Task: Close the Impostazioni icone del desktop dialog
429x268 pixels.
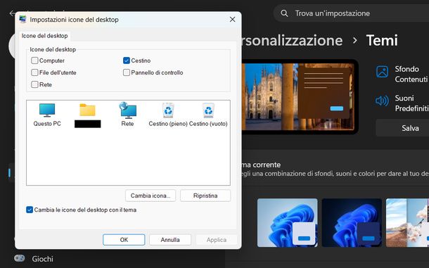Action: point(232,20)
